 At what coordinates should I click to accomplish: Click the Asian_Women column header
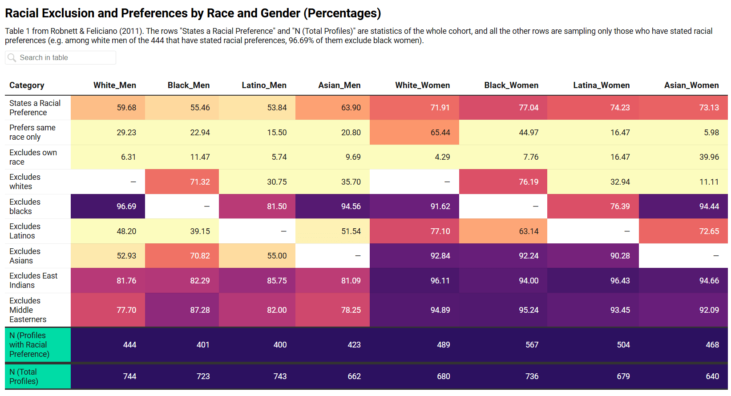coord(691,85)
